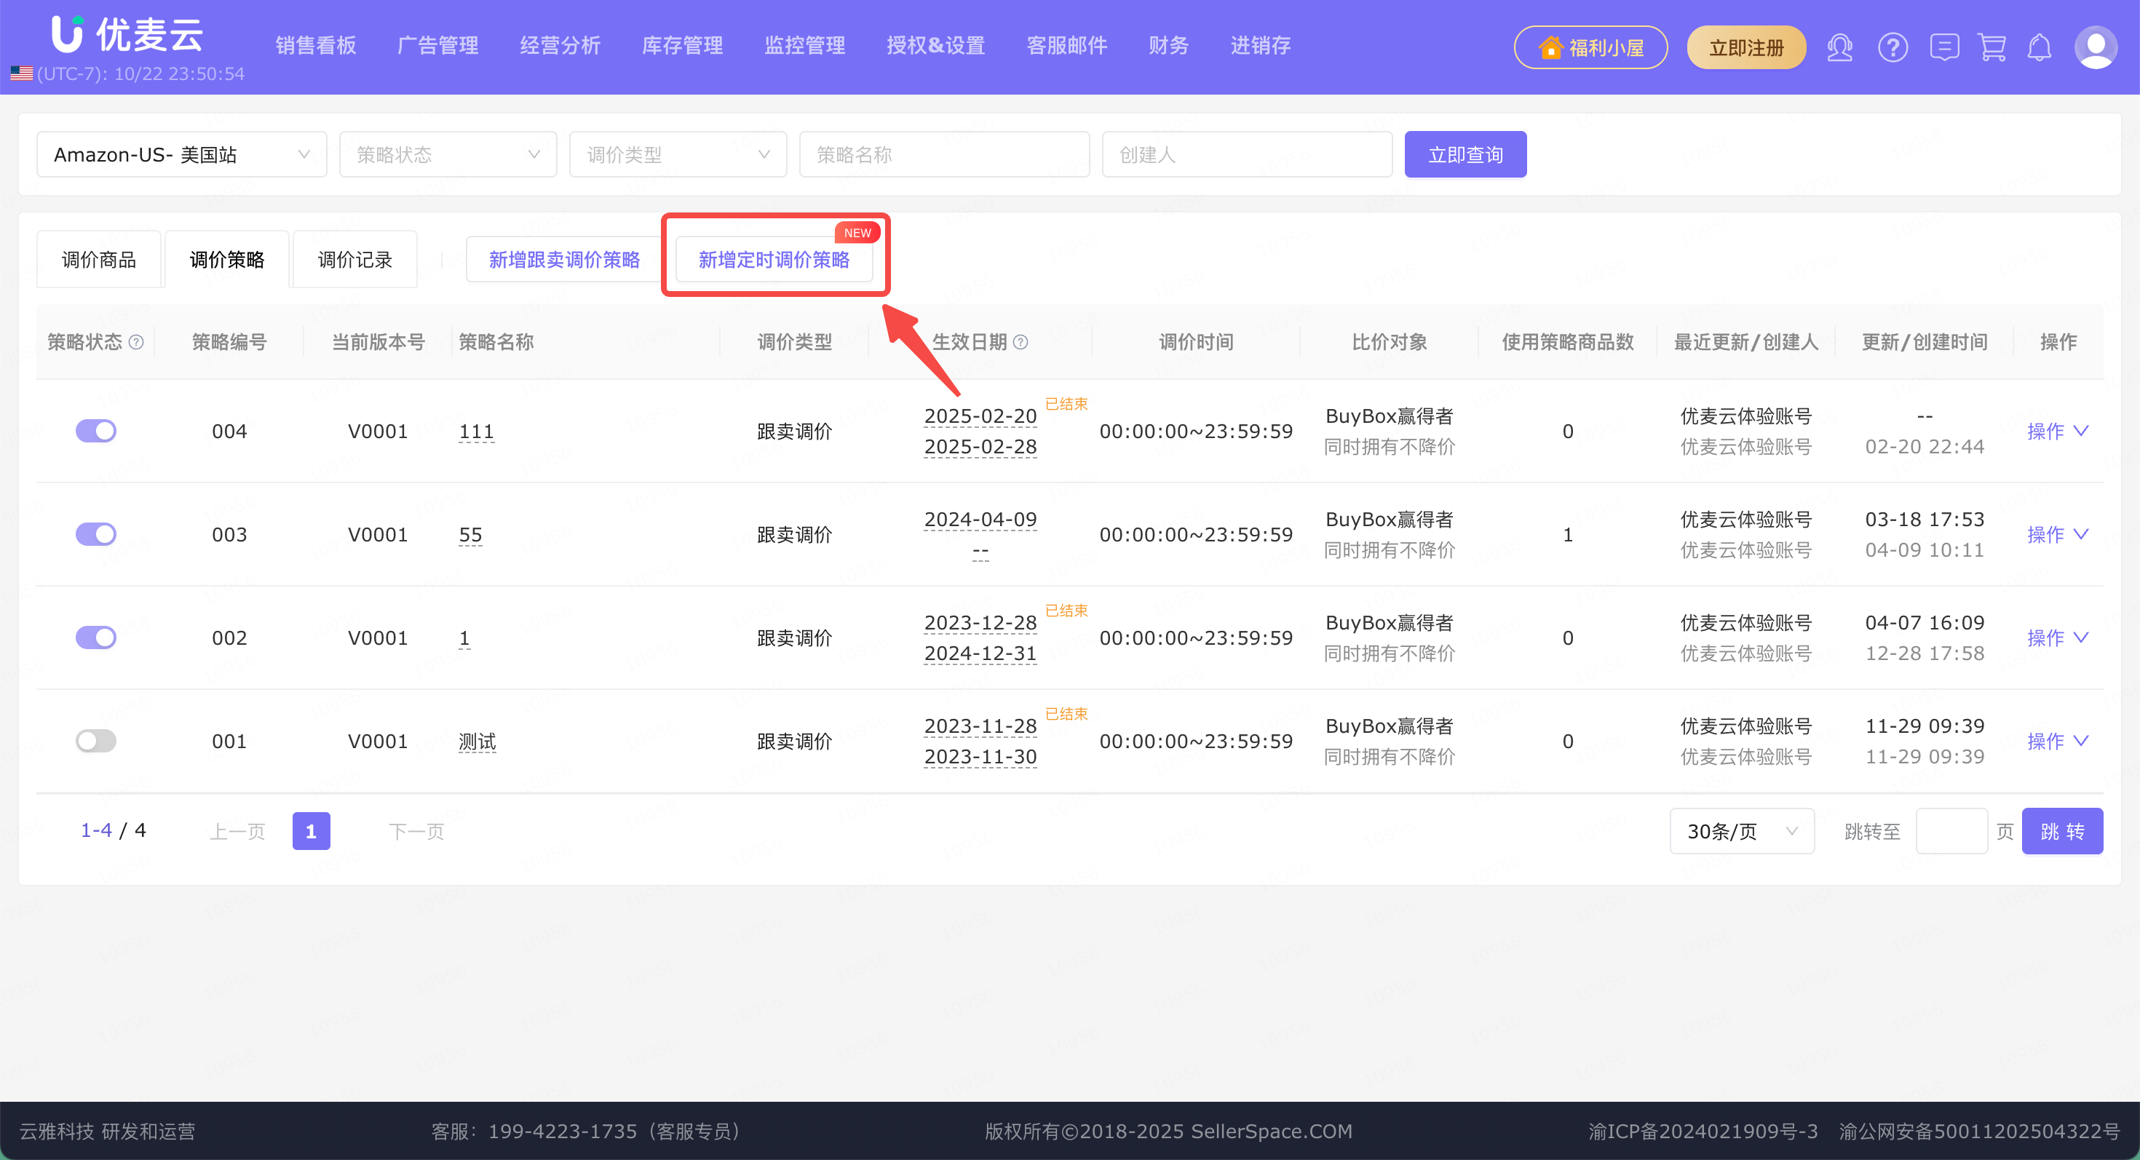2140x1160 pixels.
Task: Open the help question mark icon
Action: point(1893,47)
